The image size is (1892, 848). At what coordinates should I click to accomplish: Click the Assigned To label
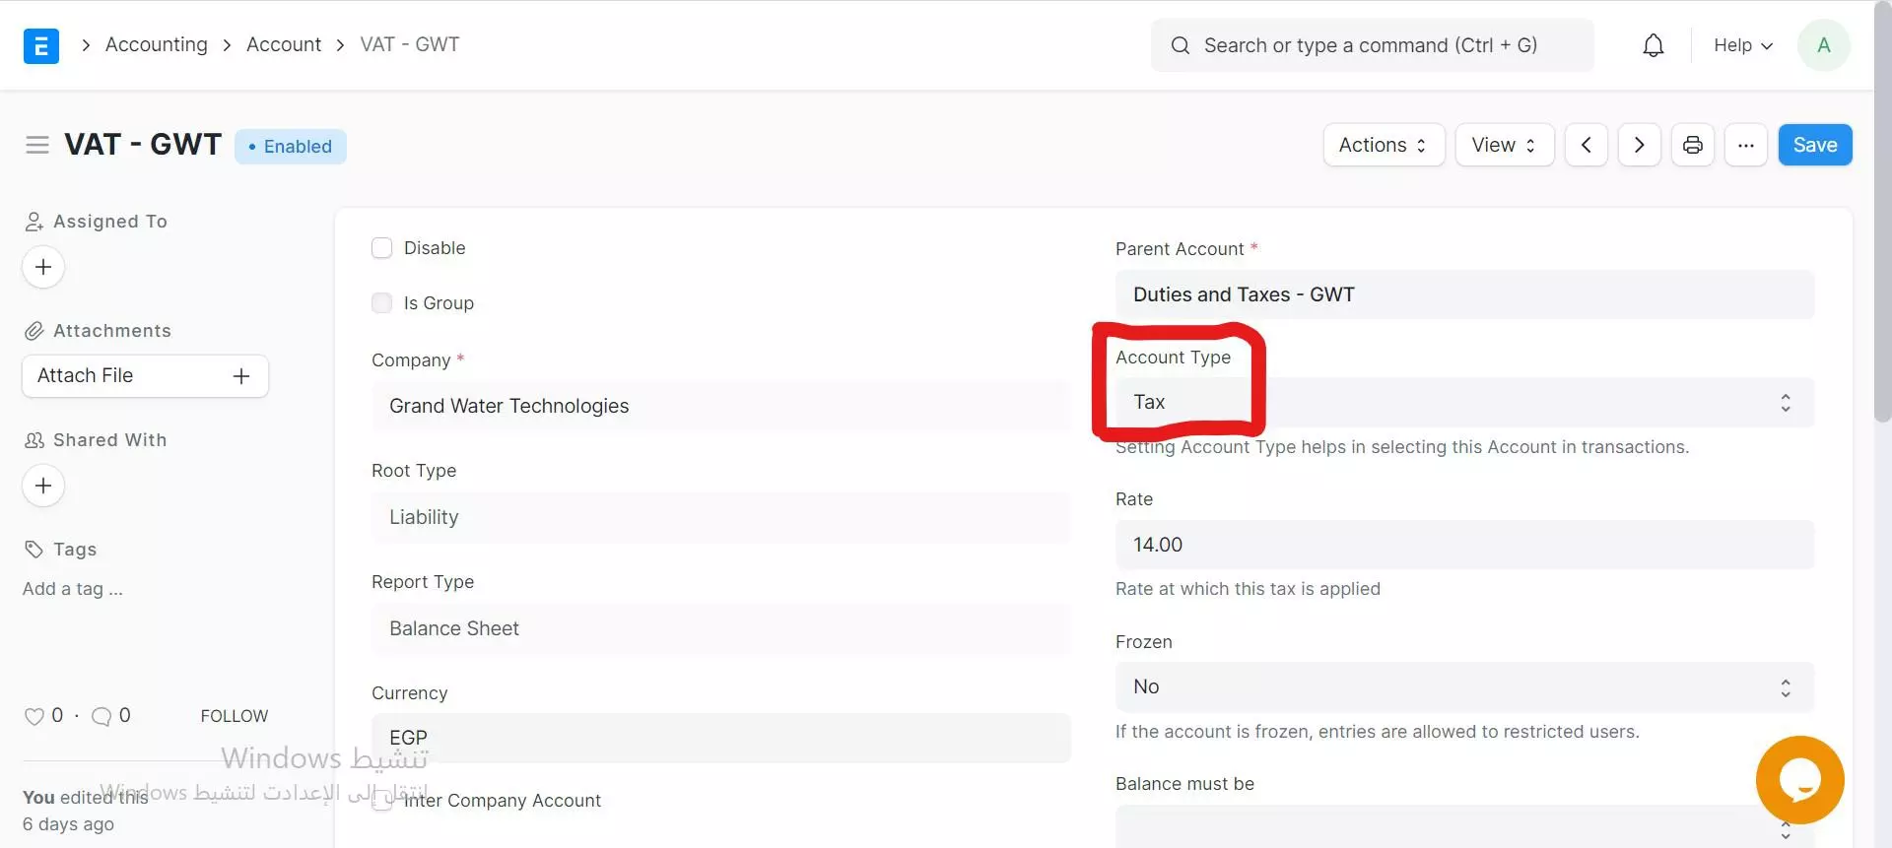[x=110, y=222]
